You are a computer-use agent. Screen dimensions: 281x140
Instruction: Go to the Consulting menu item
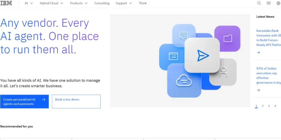pos(102,3)
